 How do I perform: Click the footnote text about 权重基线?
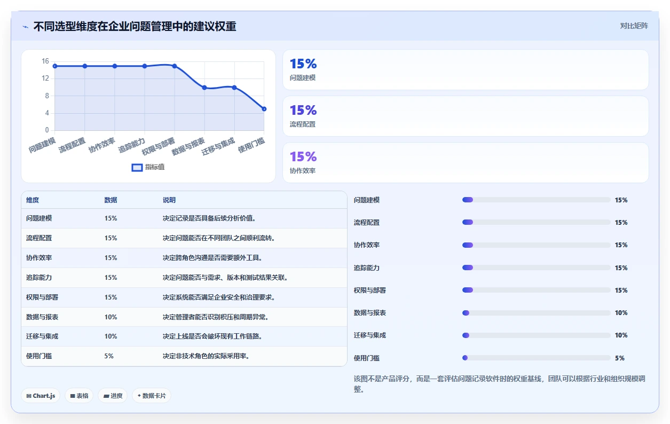[500, 384]
